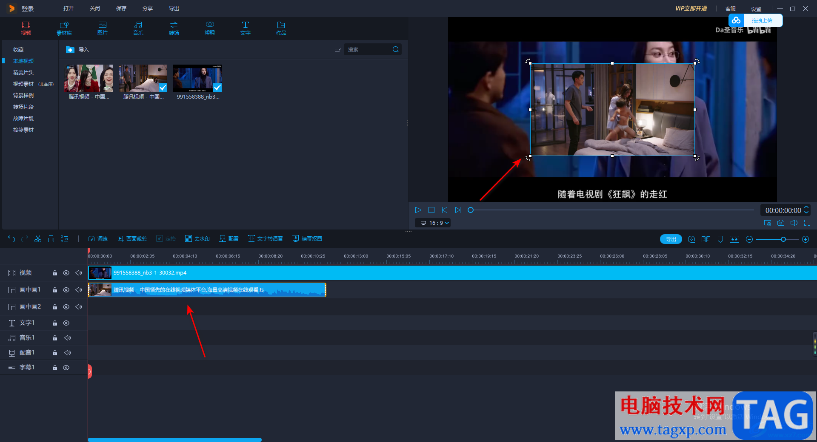
Task: Select the 画面裁剪 crop tool
Action: pos(132,239)
